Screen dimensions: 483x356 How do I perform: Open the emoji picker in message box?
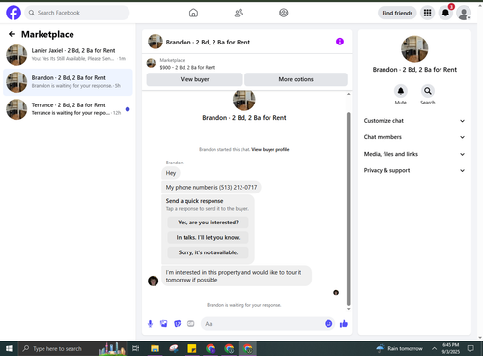tap(328, 324)
